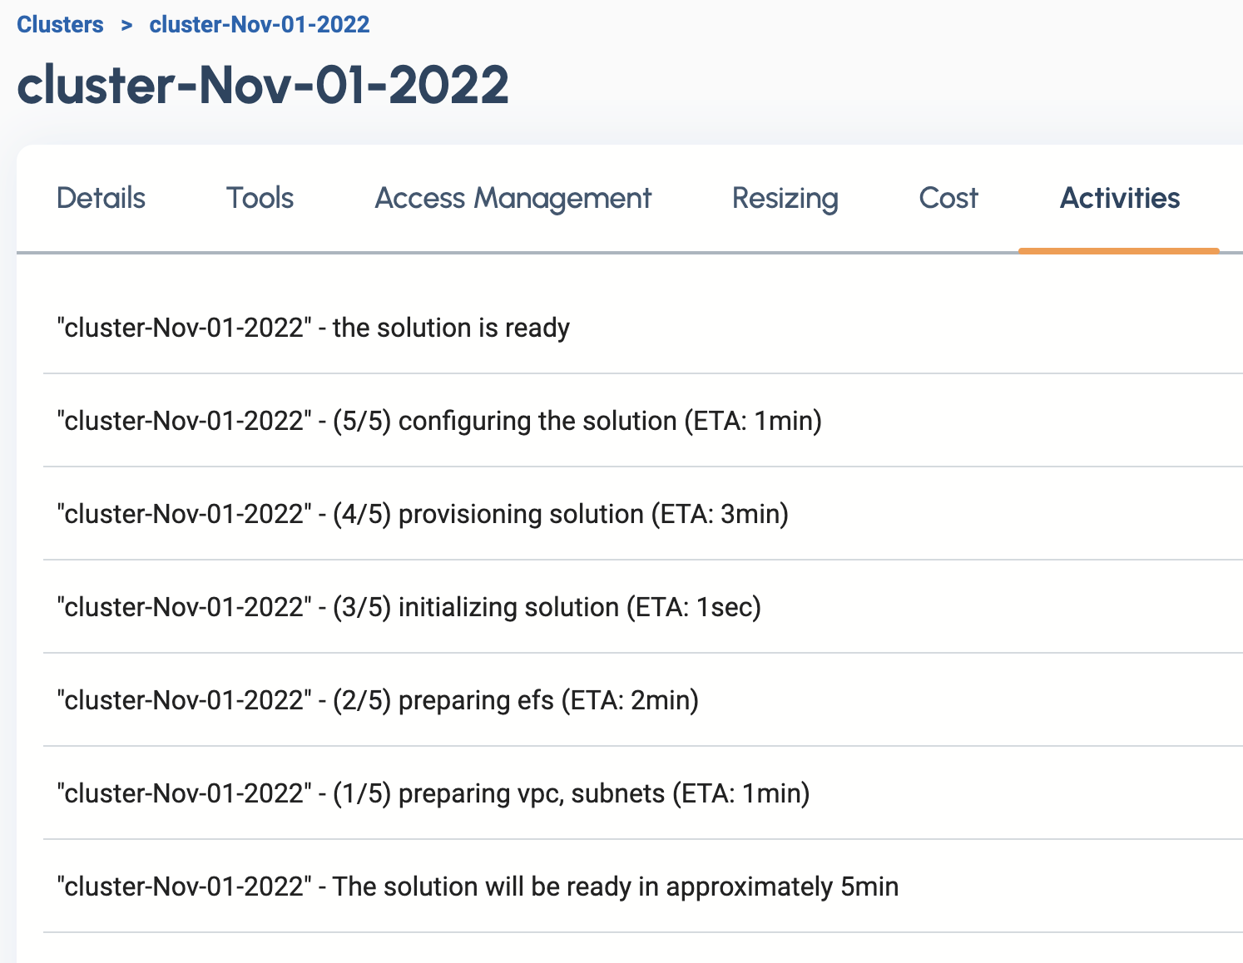Select the 'solution is ready' activity entry
1243x963 pixels.
pos(313,328)
